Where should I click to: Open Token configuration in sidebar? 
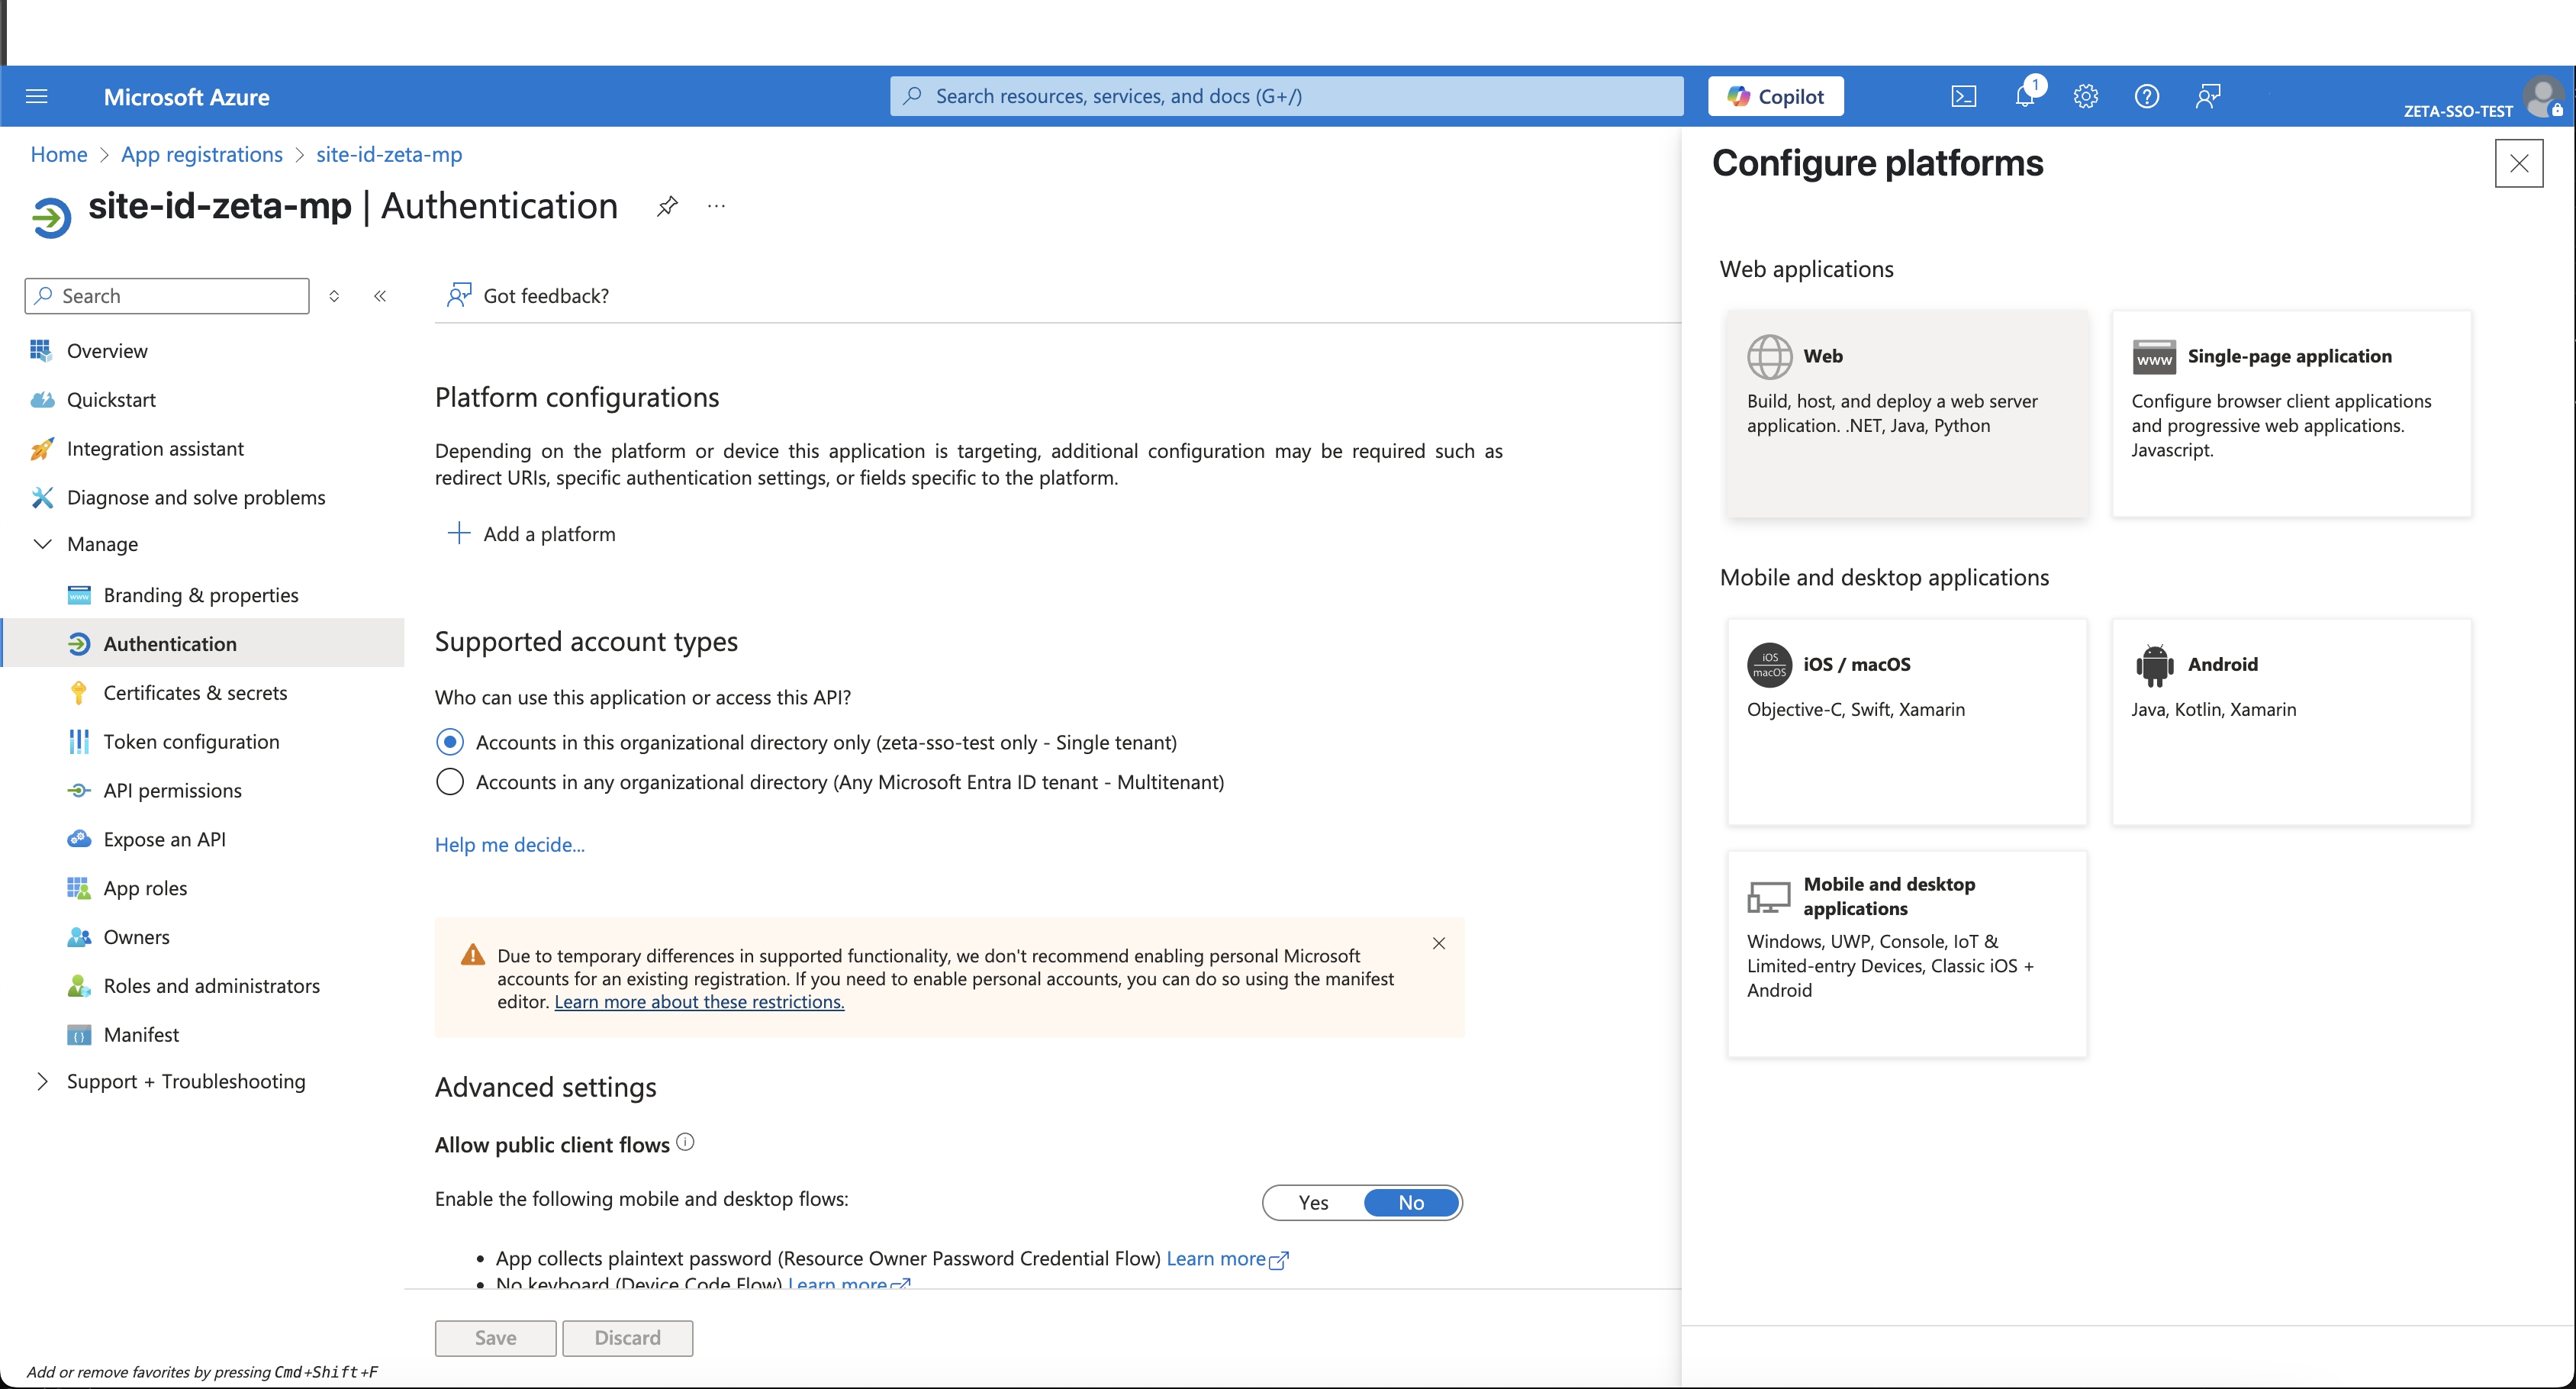tap(192, 741)
